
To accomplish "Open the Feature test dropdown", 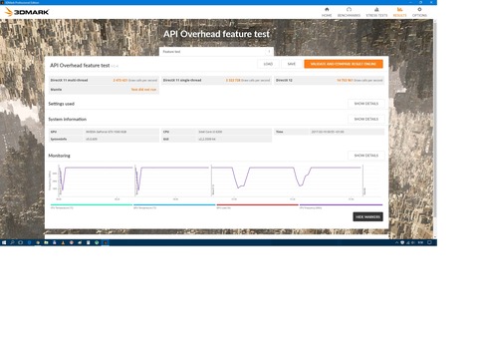I will click(216, 52).
